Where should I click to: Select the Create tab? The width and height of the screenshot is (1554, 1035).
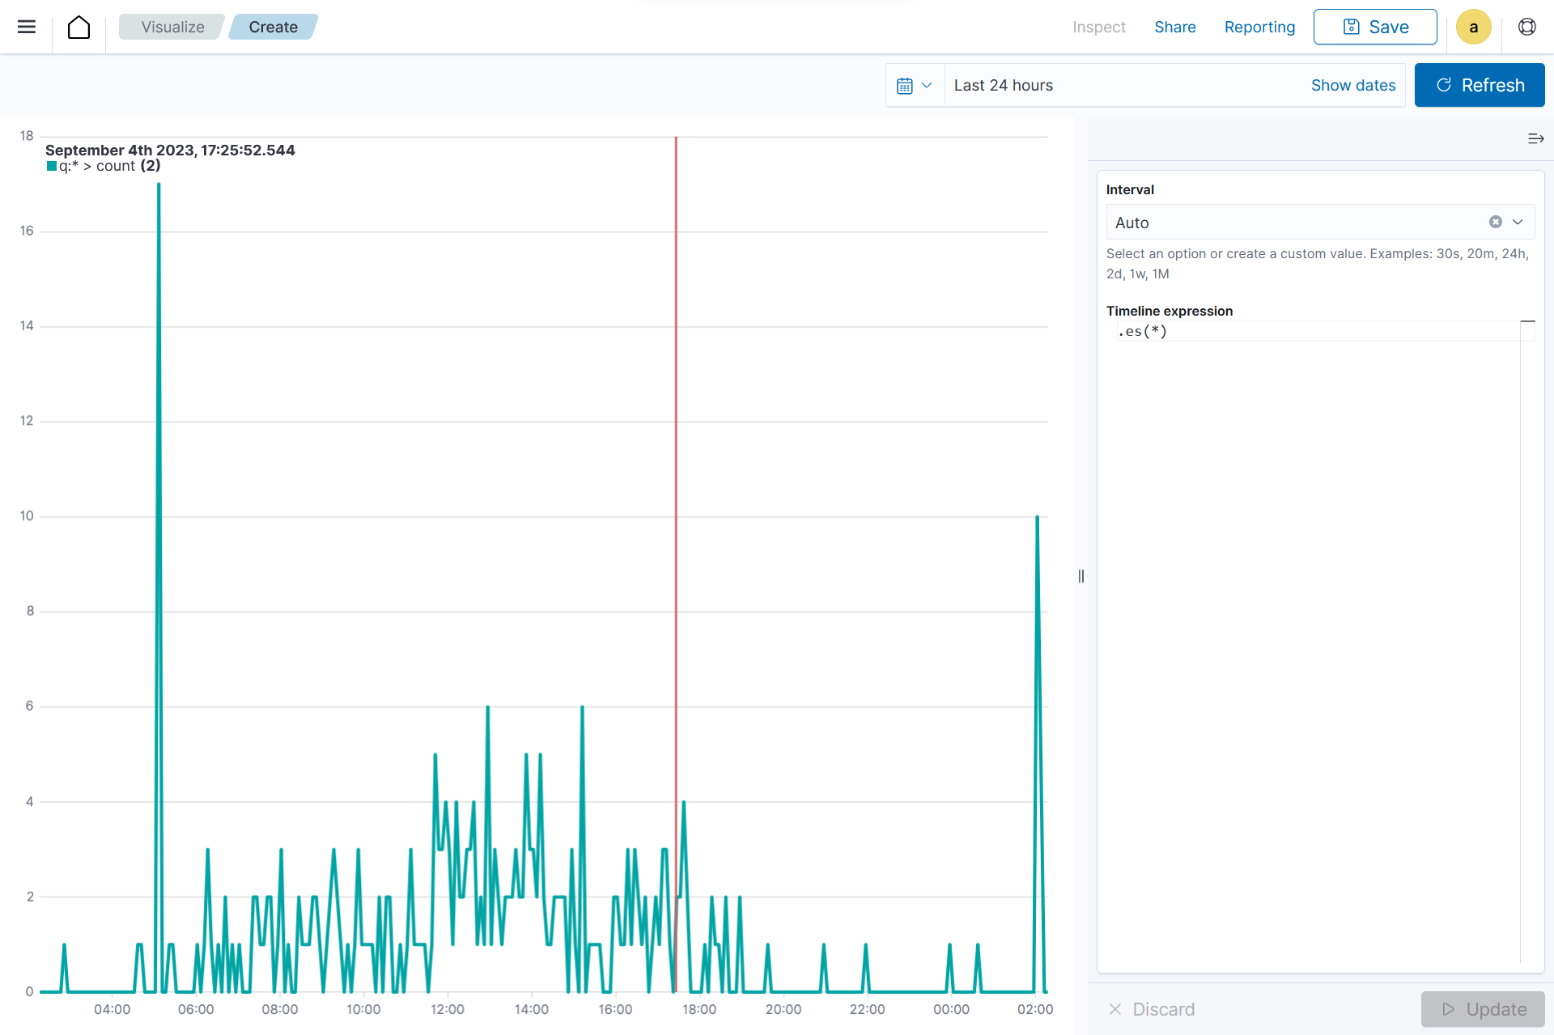pyautogui.click(x=274, y=27)
